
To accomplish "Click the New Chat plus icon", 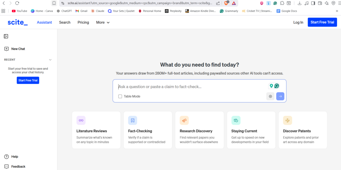I will (6, 49).
